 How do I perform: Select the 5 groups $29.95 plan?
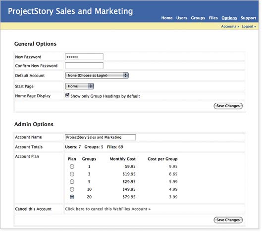click(72, 181)
